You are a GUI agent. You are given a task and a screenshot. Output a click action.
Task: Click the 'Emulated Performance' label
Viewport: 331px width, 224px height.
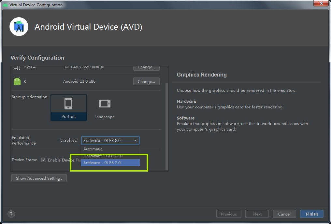coord(24,140)
